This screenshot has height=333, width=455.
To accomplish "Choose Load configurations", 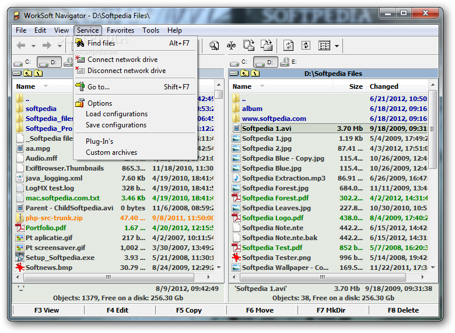I will pyautogui.click(x=135, y=114).
